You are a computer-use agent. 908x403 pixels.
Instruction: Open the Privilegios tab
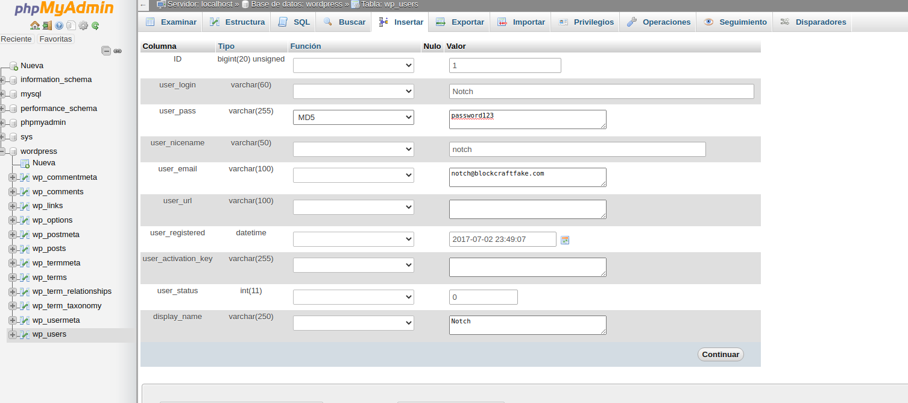point(586,22)
